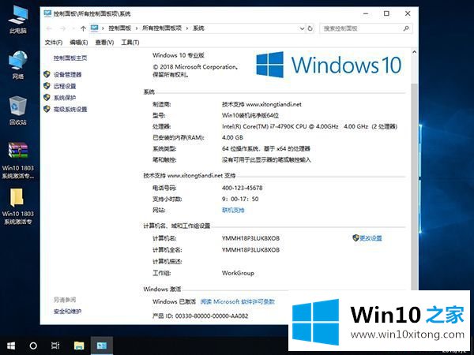Click the Intel Core i7-4790K processor text
Screen dimensions: 474x355
coord(310,126)
